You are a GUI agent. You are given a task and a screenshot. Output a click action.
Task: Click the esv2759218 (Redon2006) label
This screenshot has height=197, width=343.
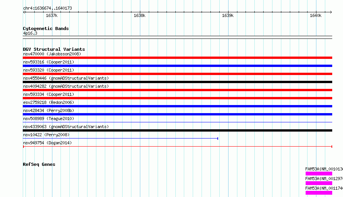point(49,102)
